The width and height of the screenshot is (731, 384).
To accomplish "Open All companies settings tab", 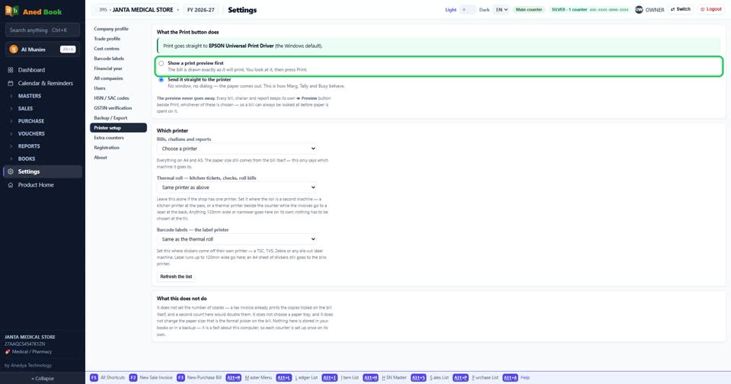I will coord(118,78).
